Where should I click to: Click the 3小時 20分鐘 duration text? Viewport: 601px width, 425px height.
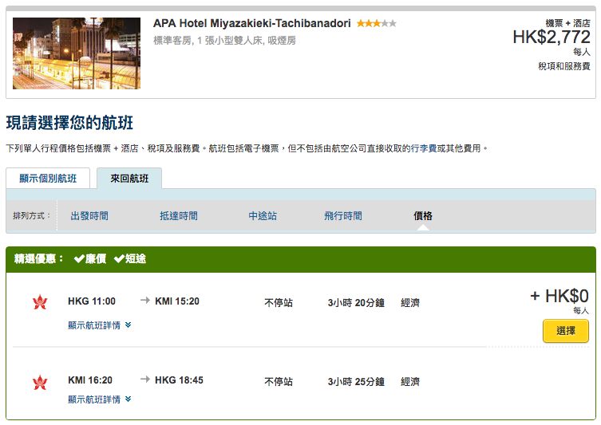click(x=356, y=303)
